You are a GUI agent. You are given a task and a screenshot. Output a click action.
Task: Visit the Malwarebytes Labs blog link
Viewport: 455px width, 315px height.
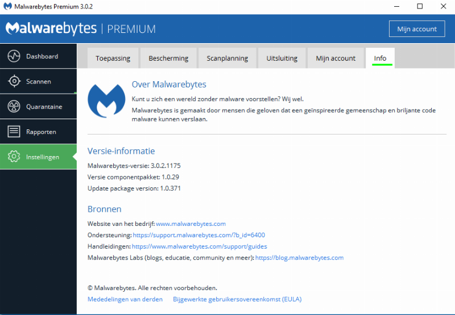[299, 258]
